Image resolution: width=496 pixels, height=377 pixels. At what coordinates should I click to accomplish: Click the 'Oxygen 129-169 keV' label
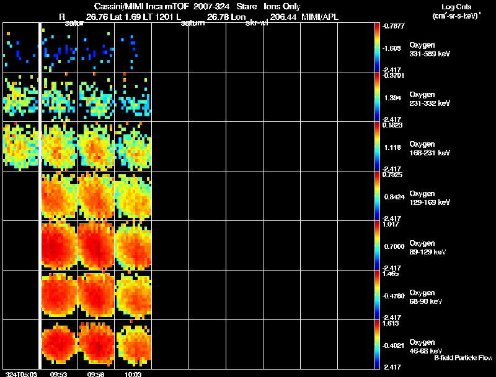pyautogui.click(x=430, y=198)
